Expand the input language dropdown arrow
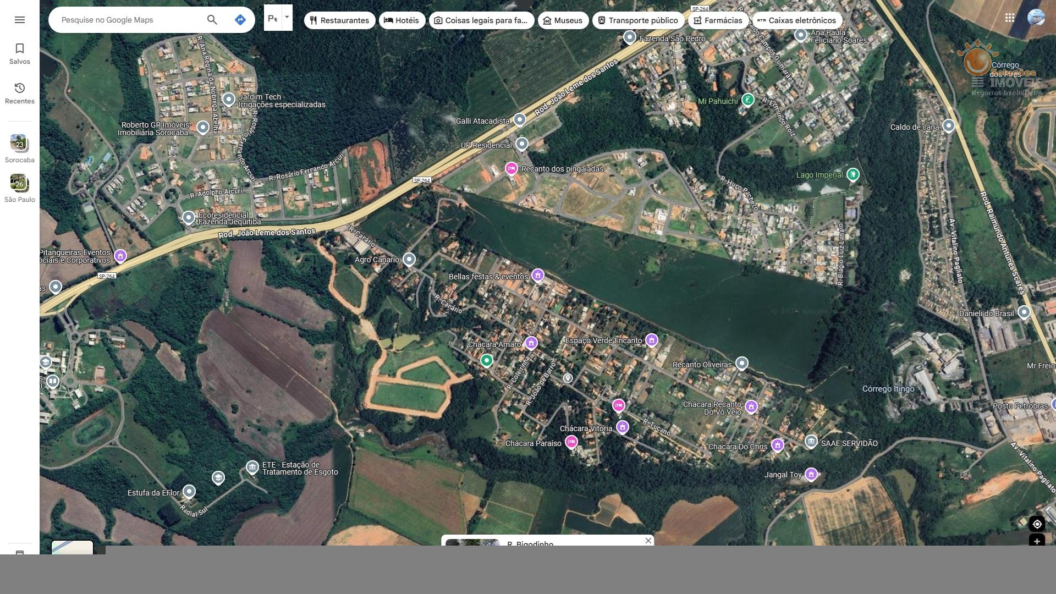Image resolution: width=1056 pixels, height=594 pixels. click(x=287, y=17)
